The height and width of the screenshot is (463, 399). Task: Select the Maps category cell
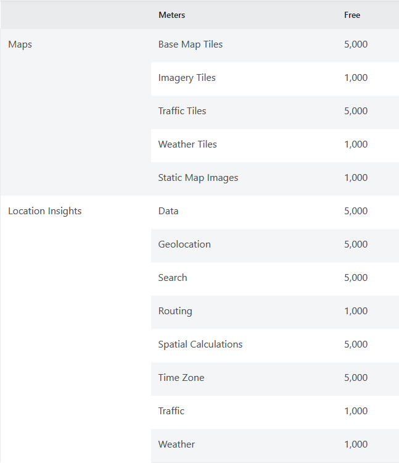coord(20,44)
